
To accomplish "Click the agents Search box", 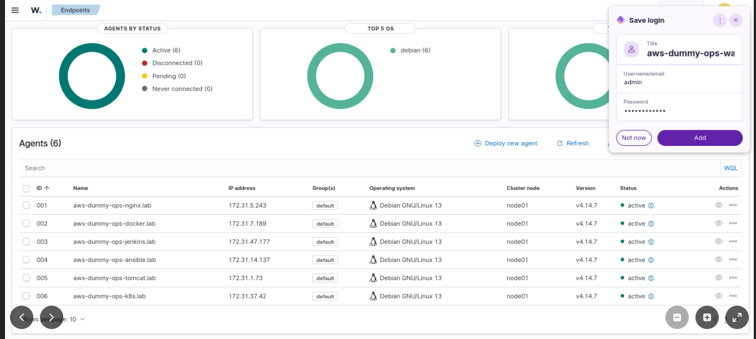I will (x=369, y=168).
